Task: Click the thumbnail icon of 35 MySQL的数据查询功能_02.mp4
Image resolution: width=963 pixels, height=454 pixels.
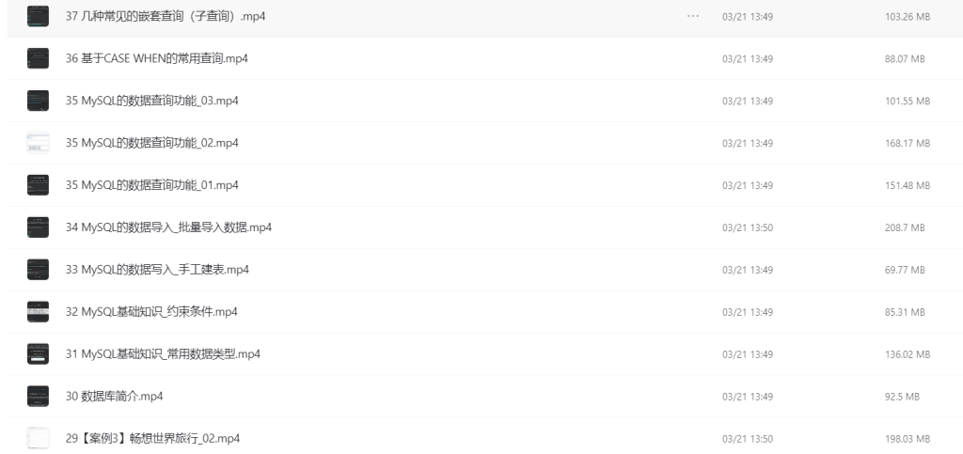Action: click(38, 143)
